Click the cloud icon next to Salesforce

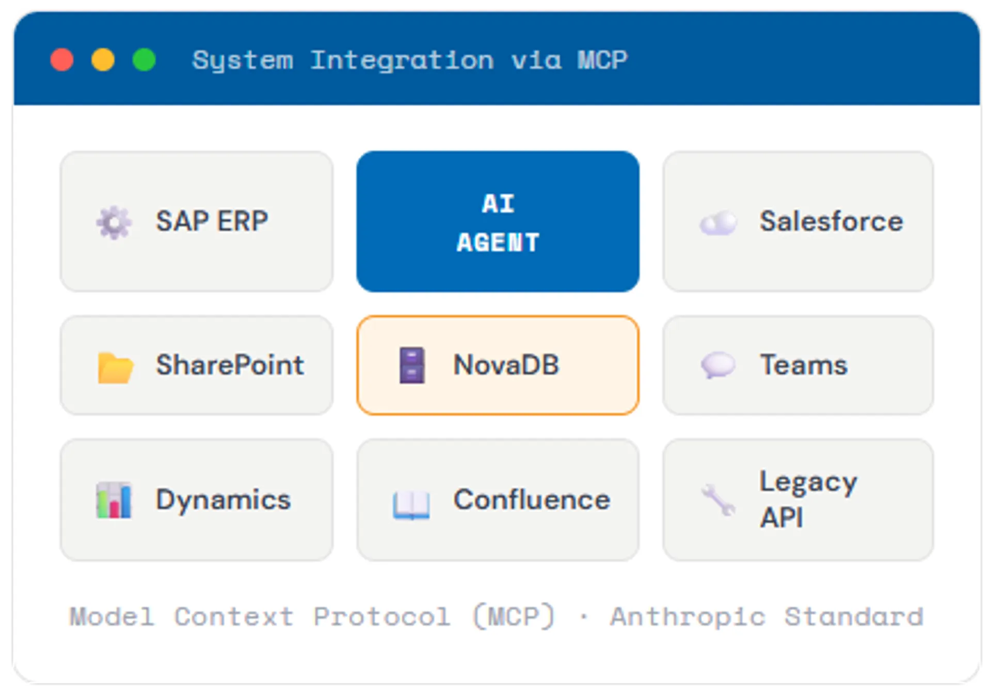click(x=718, y=223)
